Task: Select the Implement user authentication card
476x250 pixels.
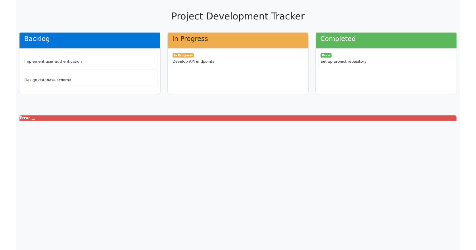Action: coord(90,59)
